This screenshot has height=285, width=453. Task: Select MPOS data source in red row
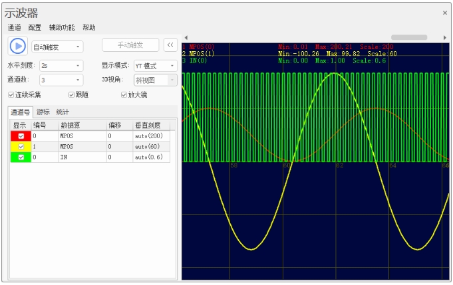tap(82, 136)
